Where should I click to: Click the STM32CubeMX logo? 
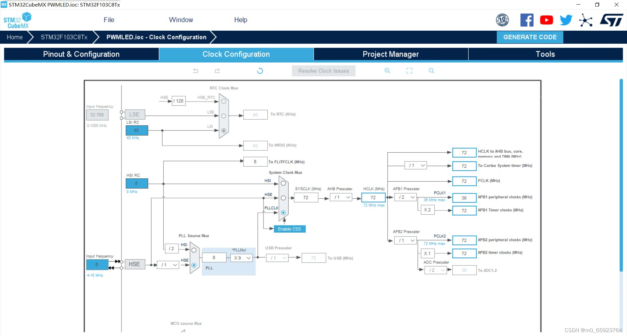pyautogui.click(x=17, y=20)
